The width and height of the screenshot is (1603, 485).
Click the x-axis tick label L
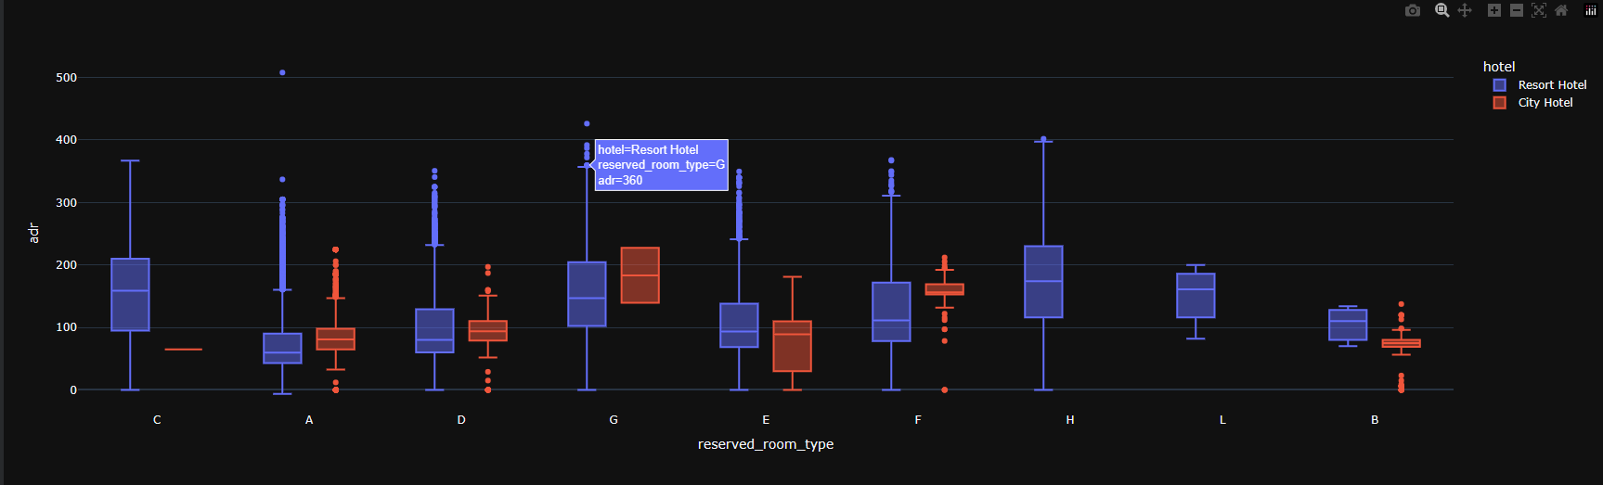[x=1222, y=420]
